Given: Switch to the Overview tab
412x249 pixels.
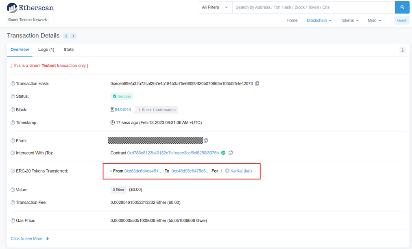Looking at the screenshot, I should (20, 49).
